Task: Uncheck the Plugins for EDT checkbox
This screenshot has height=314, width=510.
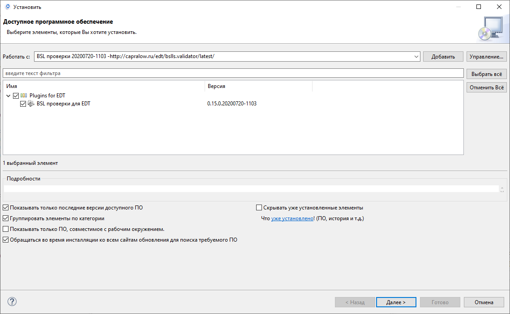Action: coord(16,96)
